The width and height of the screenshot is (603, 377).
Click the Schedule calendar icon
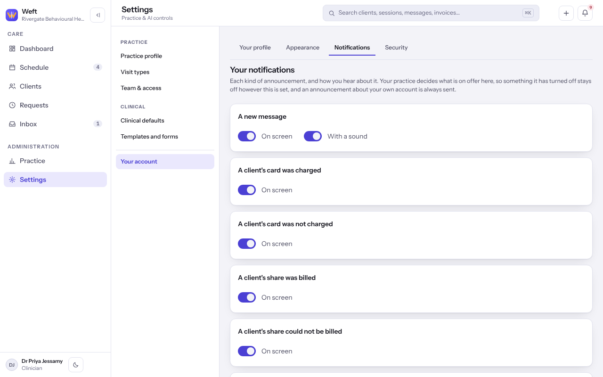[x=12, y=67]
